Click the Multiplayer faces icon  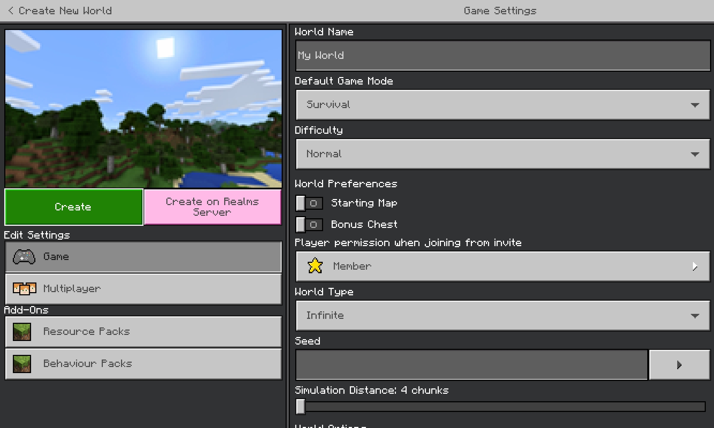tap(24, 289)
